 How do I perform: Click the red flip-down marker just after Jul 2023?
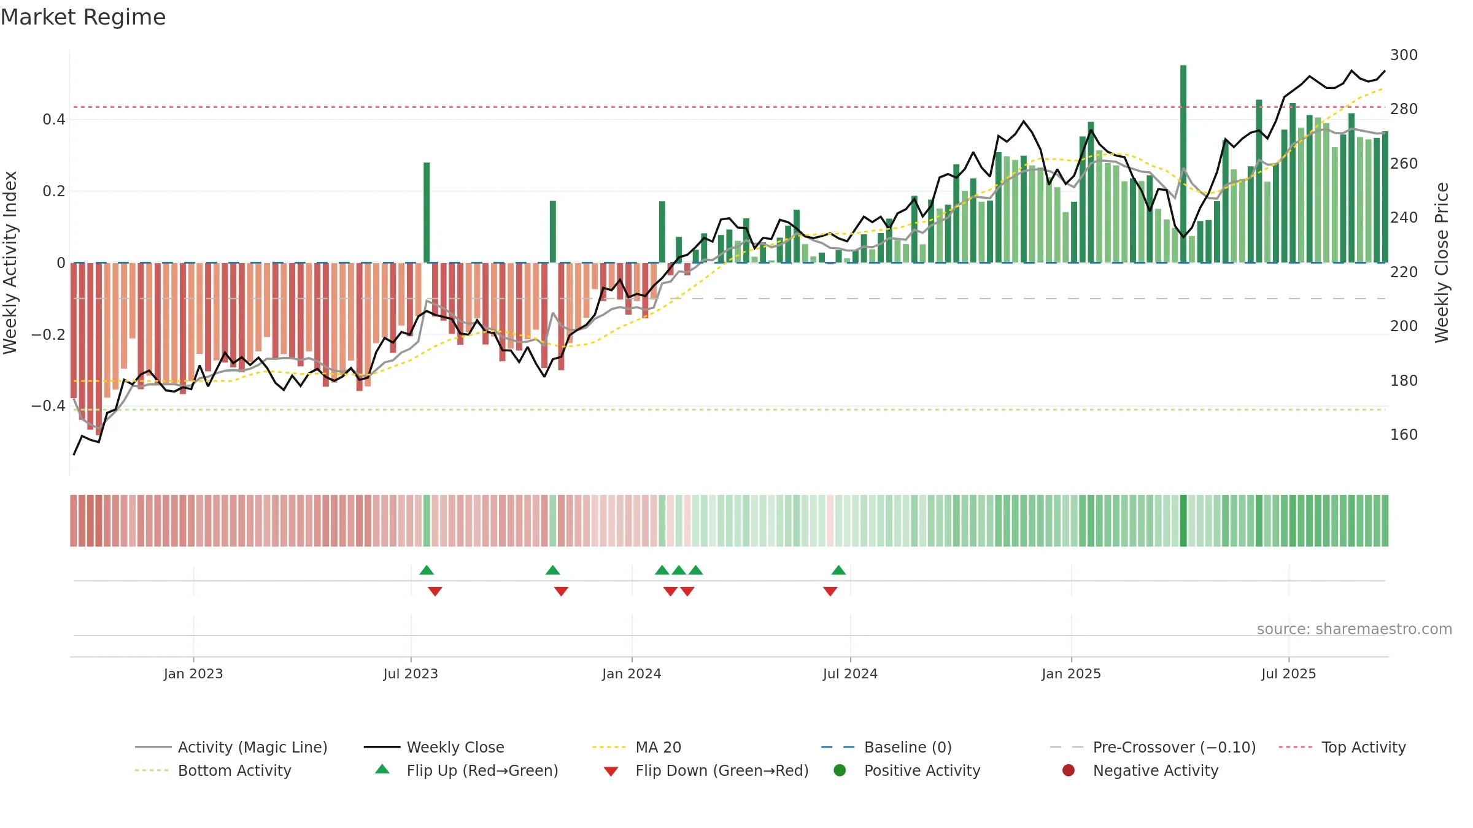point(435,591)
